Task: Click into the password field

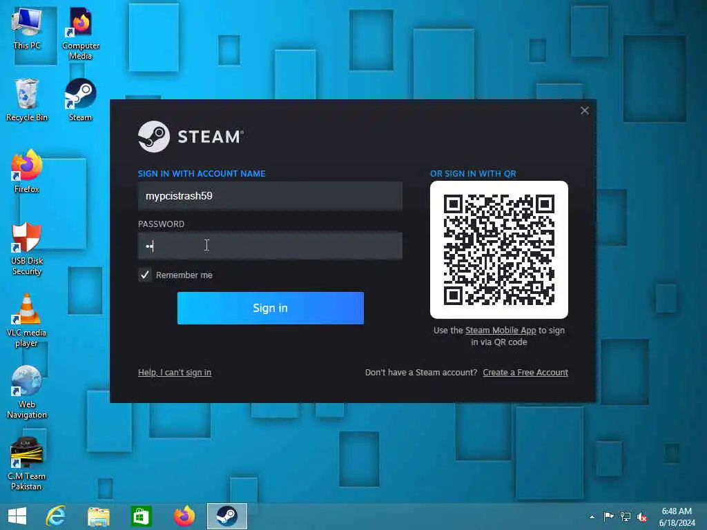Action: (x=270, y=246)
